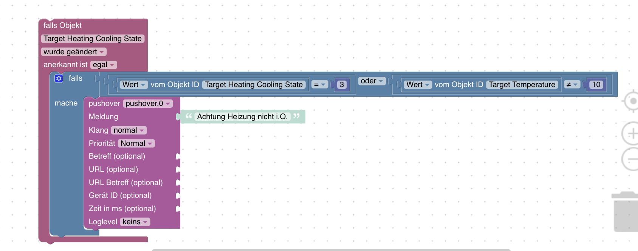Edit the text 'Achtung Heizung nicht i.O.'
Screen dimensions: 638x251
coord(242,117)
